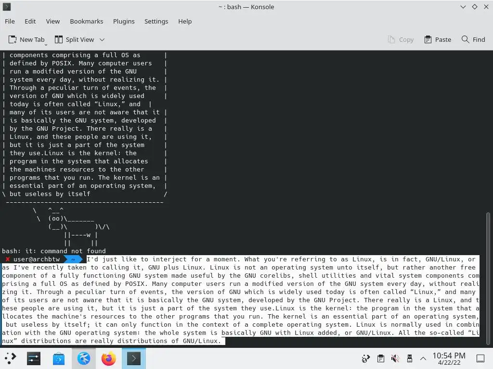
Task: Click the Copy toolbar button
Action: tap(401, 39)
